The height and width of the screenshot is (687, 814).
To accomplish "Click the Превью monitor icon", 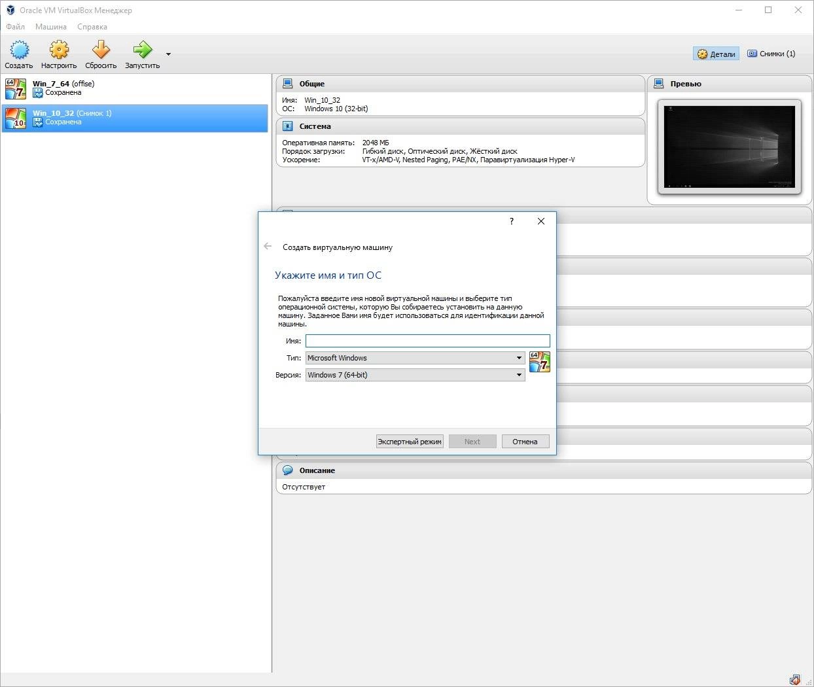I will point(658,84).
